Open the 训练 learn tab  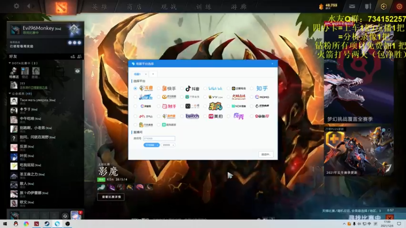click(204, 7)
